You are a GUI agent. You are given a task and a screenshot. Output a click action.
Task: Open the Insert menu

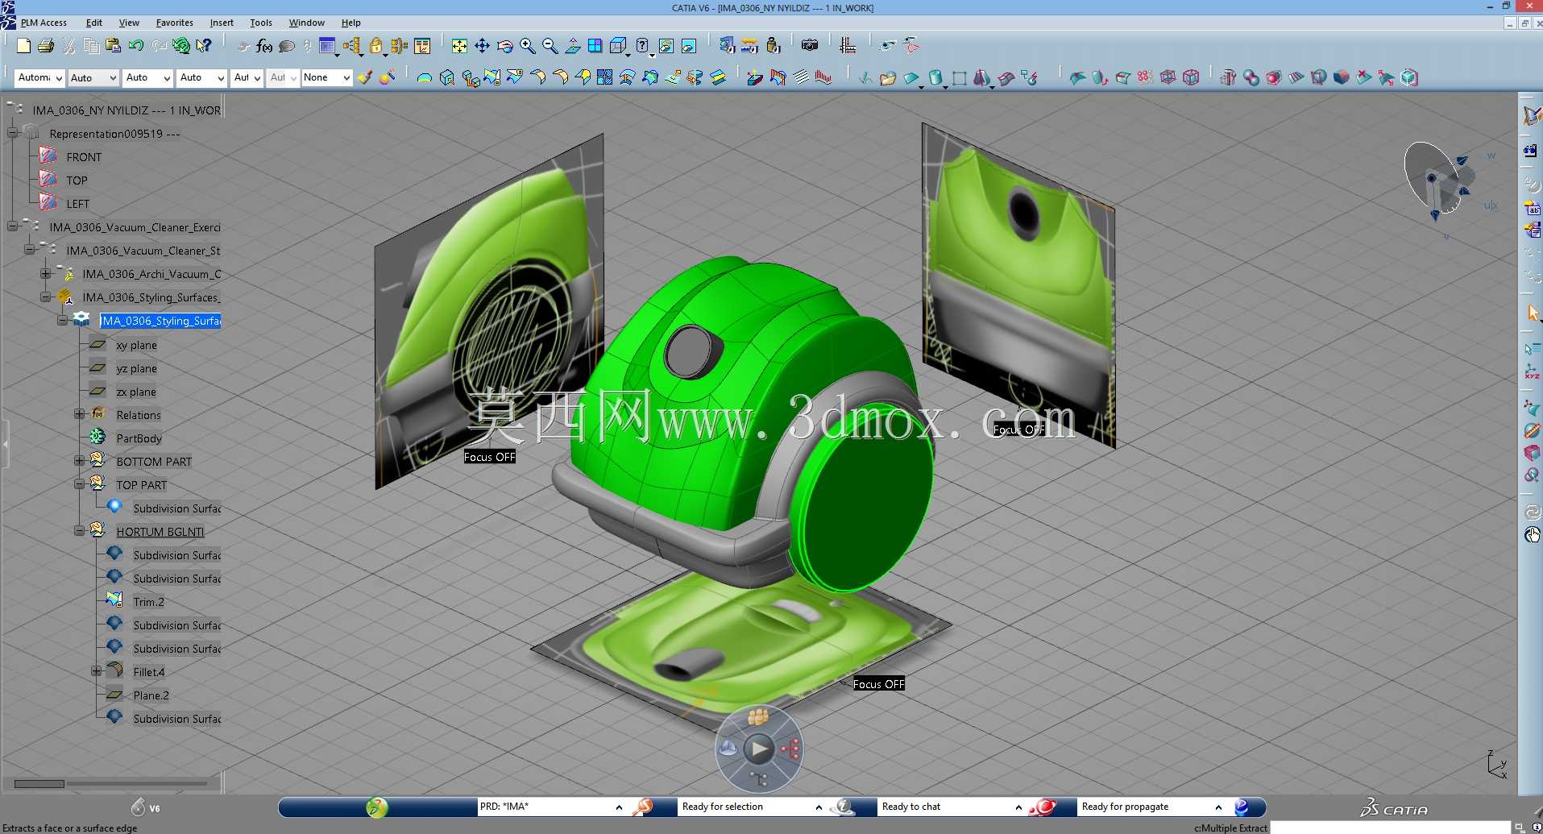[x=222, y=23]
